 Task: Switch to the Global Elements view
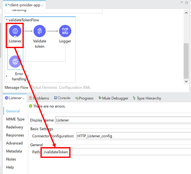(44, 87)
